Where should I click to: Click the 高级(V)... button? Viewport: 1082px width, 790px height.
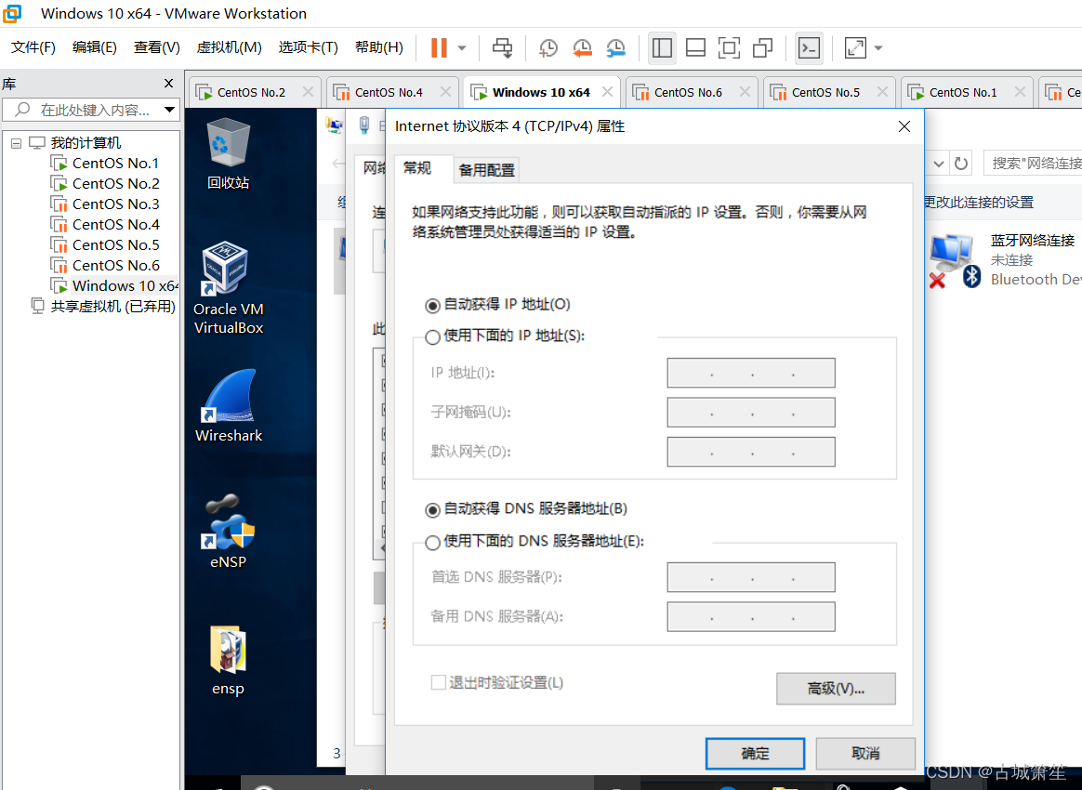(x=835, y=689)
